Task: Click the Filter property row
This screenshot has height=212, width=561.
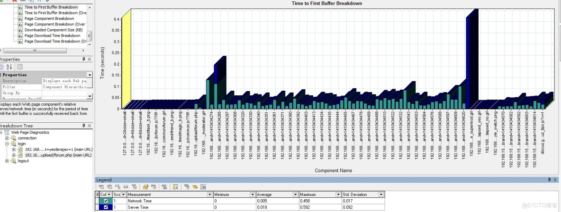Action: point(44,87)
